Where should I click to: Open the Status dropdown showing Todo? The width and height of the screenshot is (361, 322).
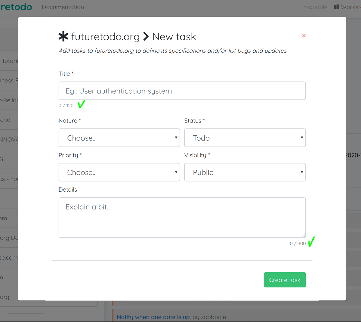point(245,138)
